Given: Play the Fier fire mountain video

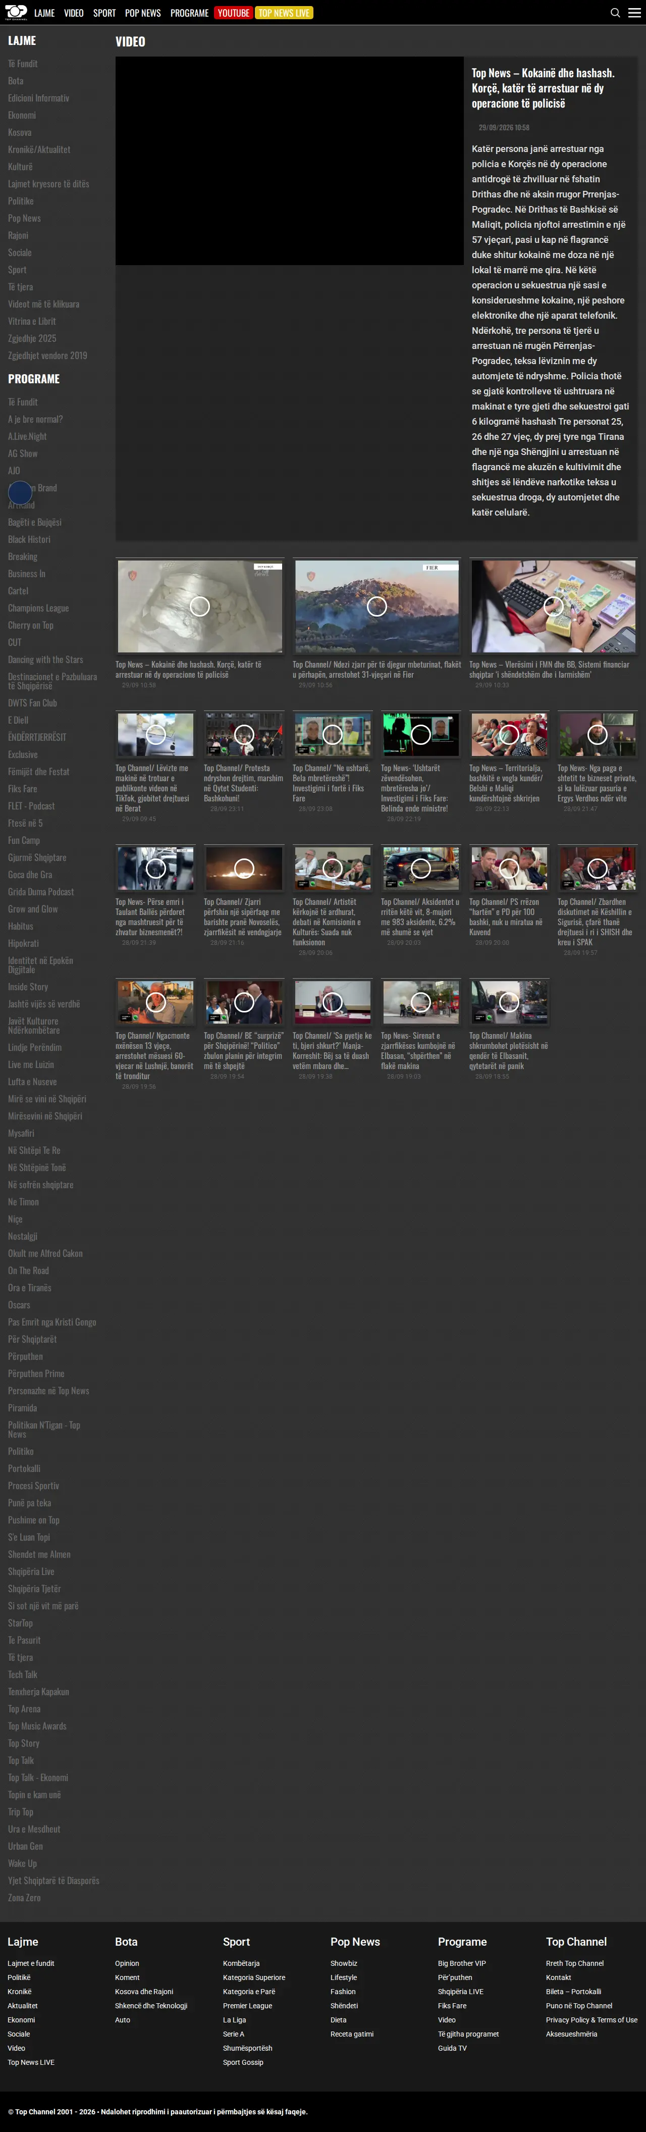Looking at the screenshot, I should click(x=377, y=606).
